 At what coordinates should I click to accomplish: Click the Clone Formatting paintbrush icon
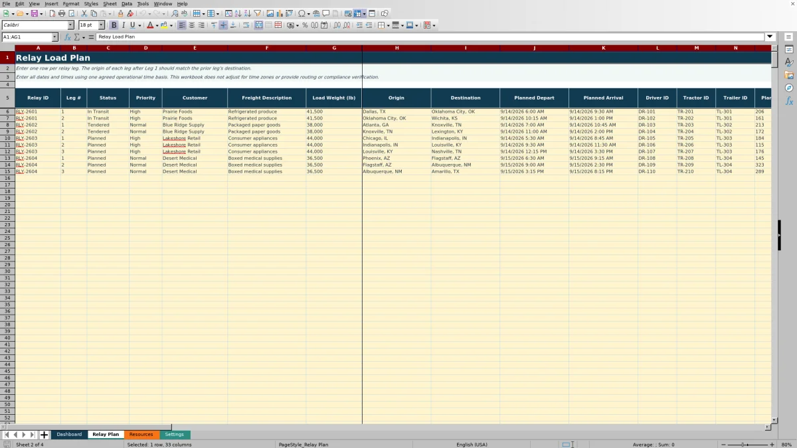pos(120,13)
